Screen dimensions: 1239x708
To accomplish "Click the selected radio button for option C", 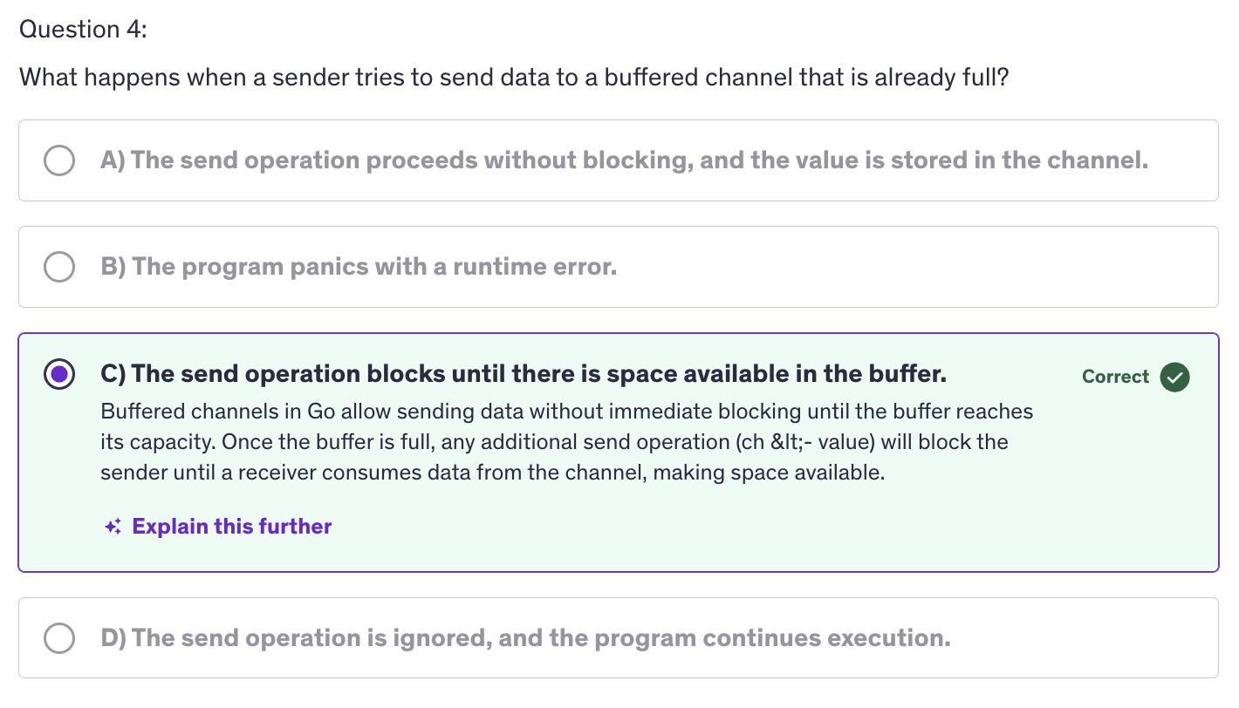I will point(59,375).
